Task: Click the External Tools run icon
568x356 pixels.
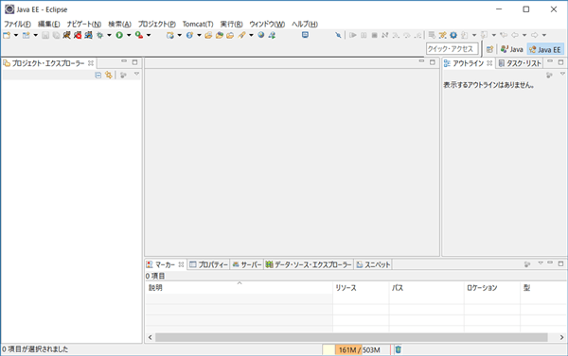Action: click(139, 35)
